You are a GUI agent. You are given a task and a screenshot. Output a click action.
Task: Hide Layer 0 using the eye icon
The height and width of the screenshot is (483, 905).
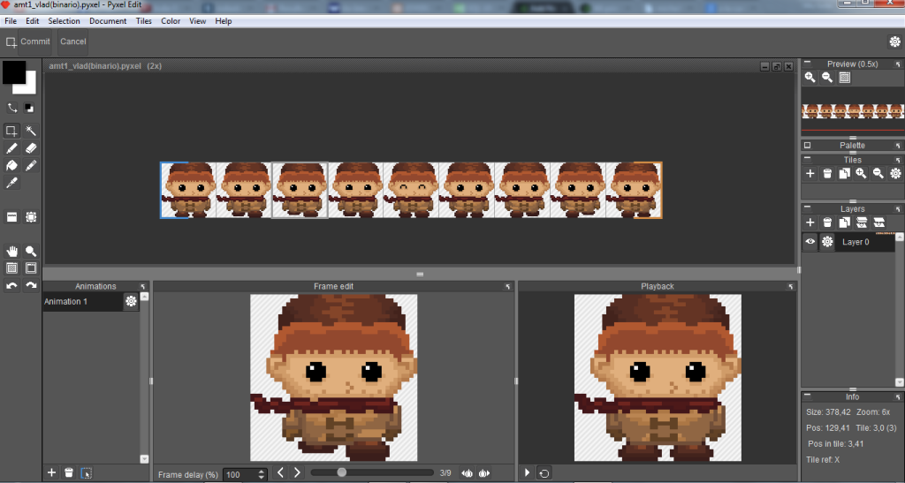pos(810,242)
